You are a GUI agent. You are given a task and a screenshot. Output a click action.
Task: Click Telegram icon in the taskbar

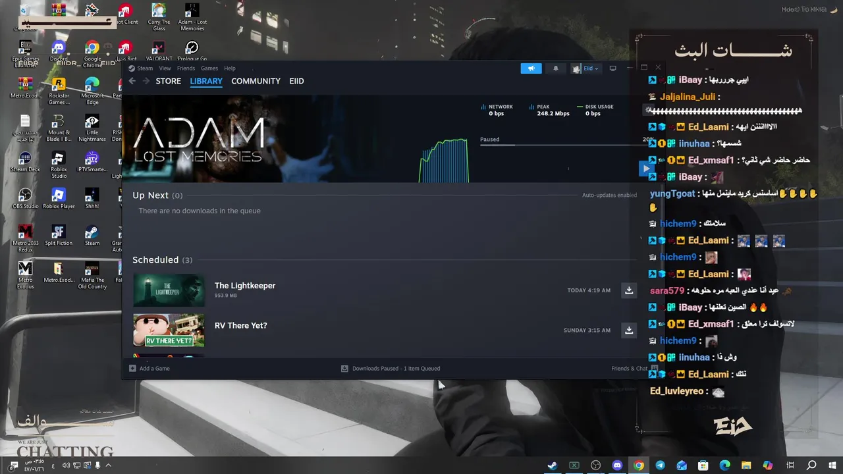[x=661, y=465]
